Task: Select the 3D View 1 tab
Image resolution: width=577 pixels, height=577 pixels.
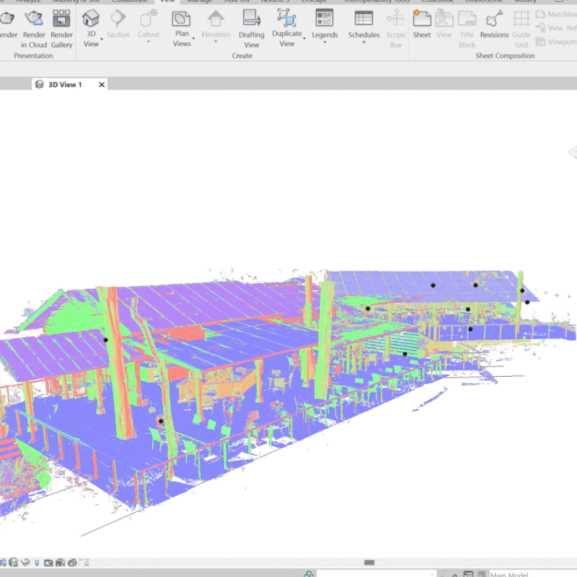Action: click(65, 84)
